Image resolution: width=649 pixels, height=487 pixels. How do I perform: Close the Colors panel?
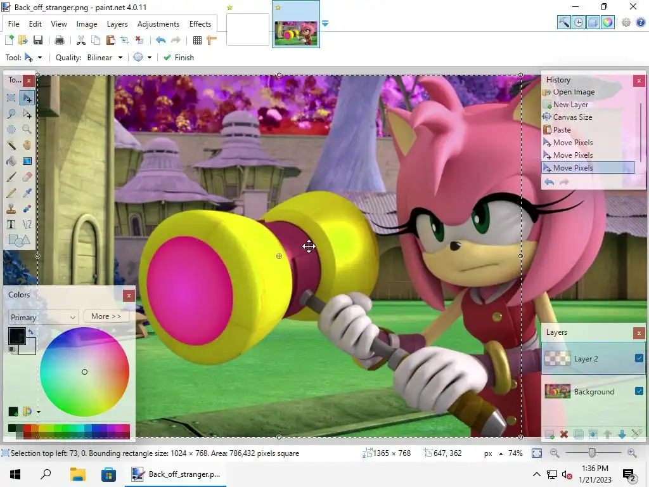coord(129,295)
